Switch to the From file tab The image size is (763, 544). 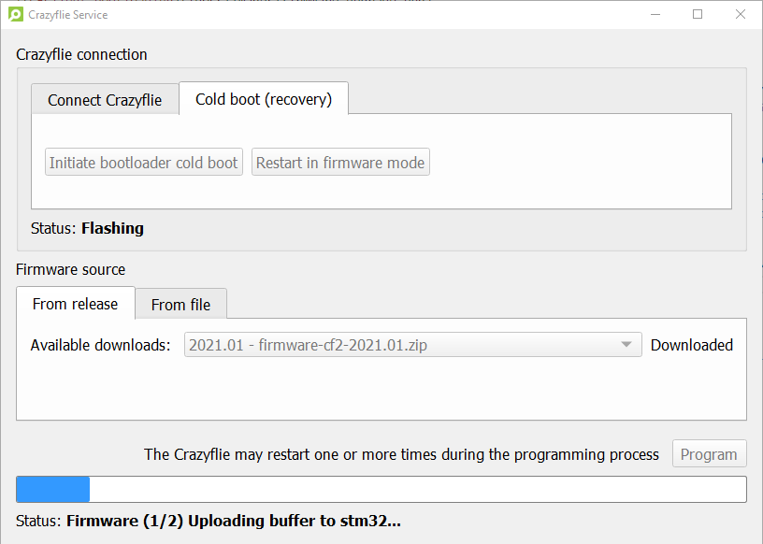[180, 305]
